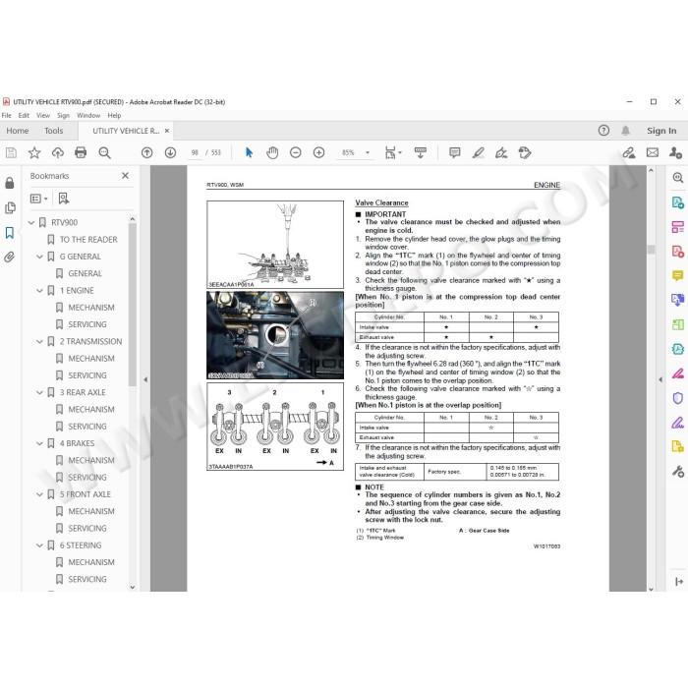This screenshot has width=688, height=688.
Task: Open the View menu
Action: [x=43, y=115]
